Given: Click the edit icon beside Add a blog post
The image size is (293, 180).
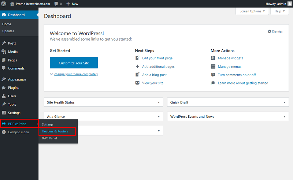Looking at the screenshot, I should point(137,75).
